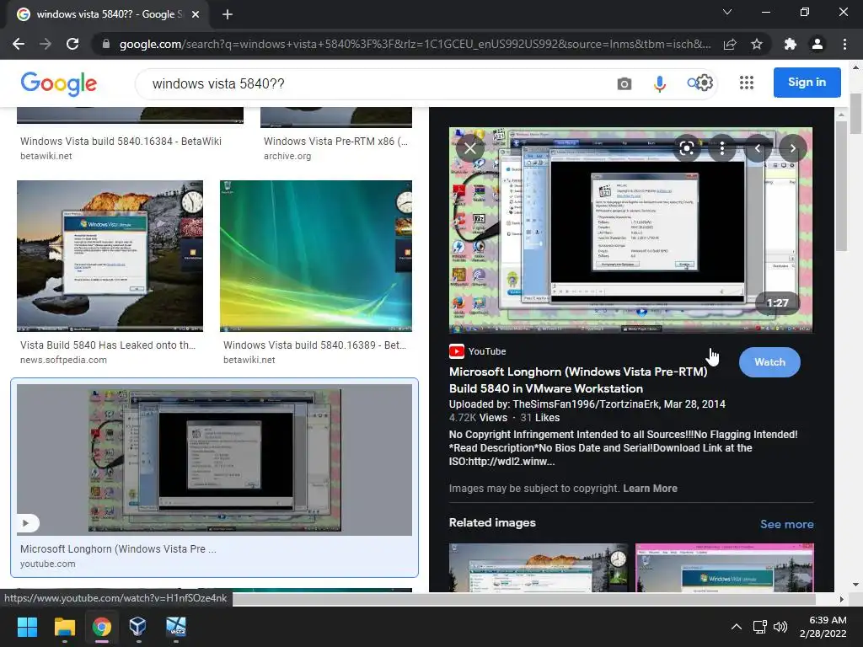Search inside the image with Lens icon
This screenshot has width=863, height=647.
click(x=686, y=148)
